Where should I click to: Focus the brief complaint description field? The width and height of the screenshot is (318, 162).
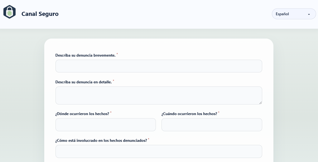click(159, 66)
